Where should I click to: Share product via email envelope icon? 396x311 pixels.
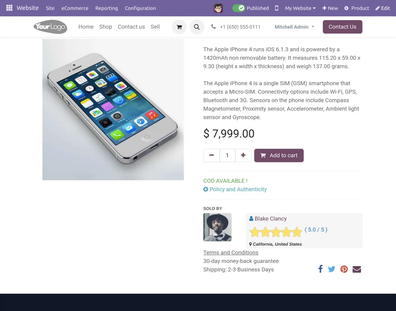(357, 269)
